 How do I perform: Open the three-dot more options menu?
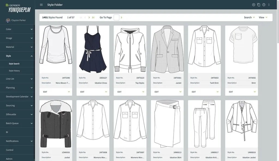pyautogui.click(x=269, y=5)
